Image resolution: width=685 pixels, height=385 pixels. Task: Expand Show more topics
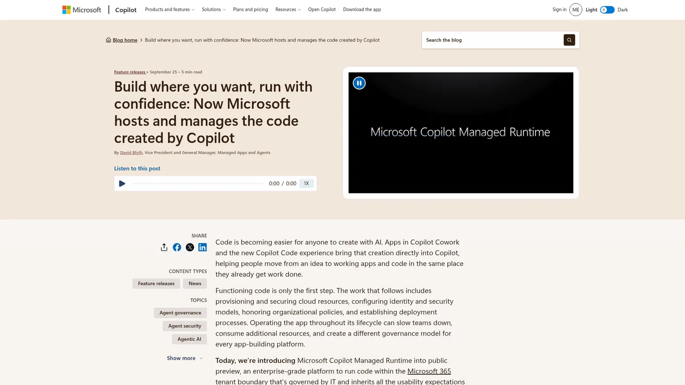(x=185, y=358)
